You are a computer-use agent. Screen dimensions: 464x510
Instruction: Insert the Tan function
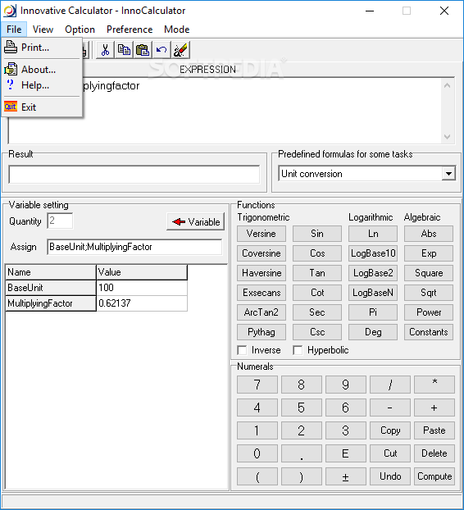tap(317, 273)
